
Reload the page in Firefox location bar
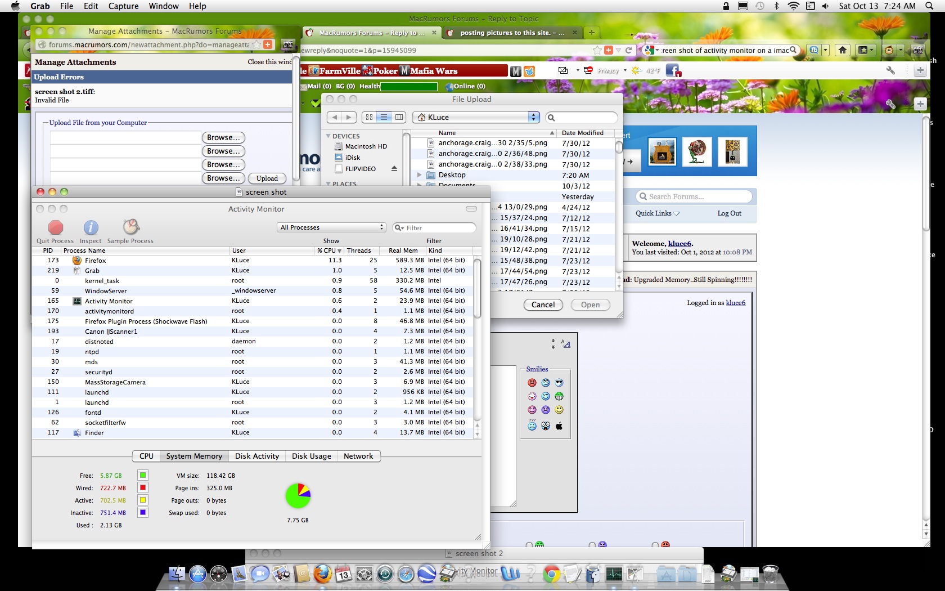(x=628, y=50)
